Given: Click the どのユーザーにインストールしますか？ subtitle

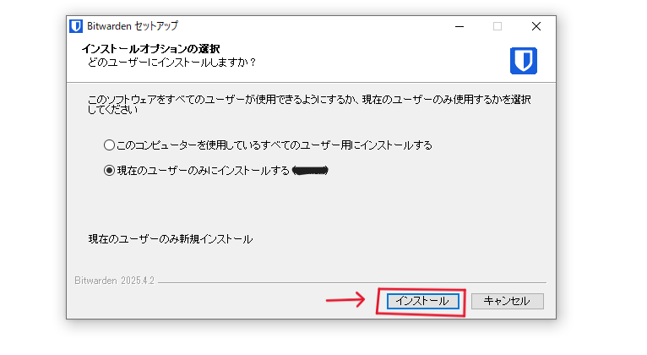Looking at the screenshot, I should (171, 63).
